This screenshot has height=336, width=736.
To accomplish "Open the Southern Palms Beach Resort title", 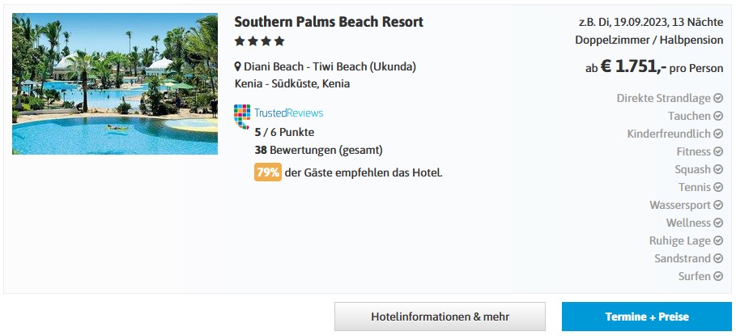I will click(329, 22).
